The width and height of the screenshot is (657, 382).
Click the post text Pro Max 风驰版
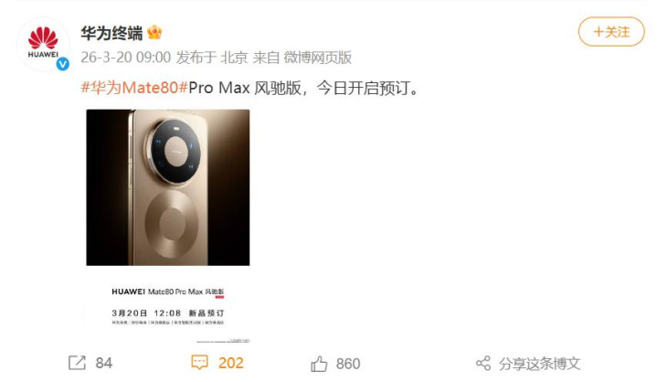[245, 88]
